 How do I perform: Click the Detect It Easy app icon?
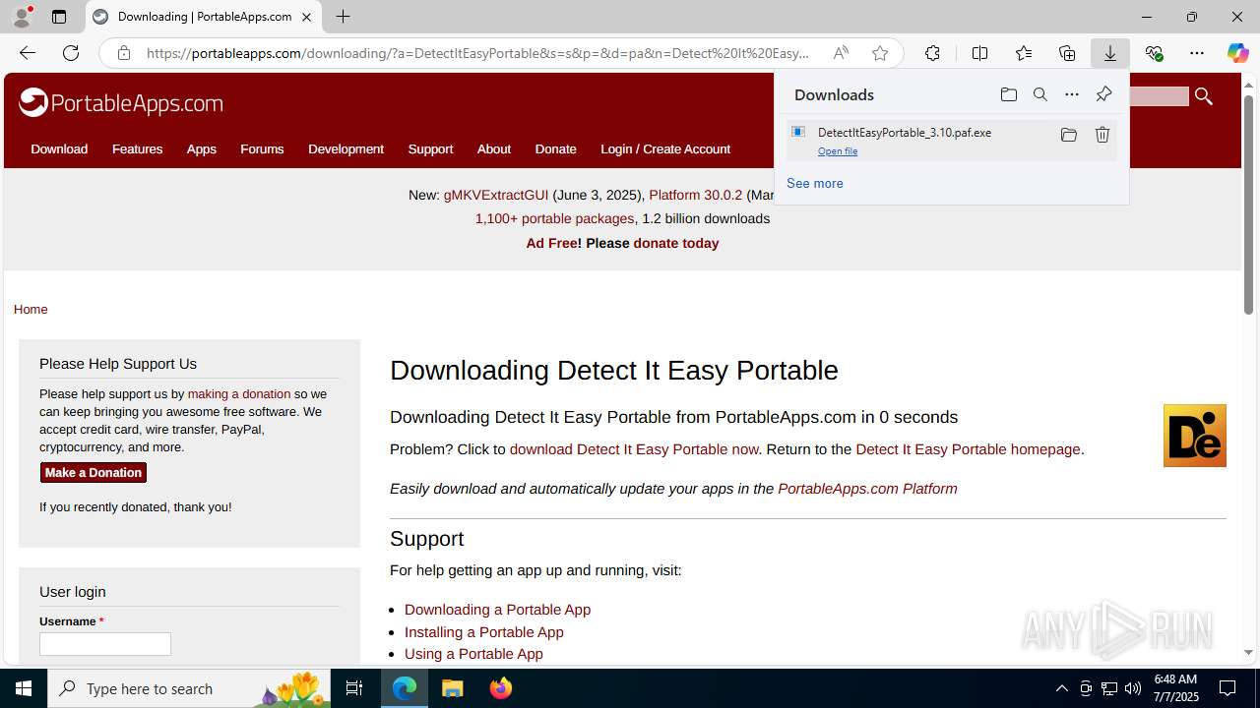tap(1195, 436)
